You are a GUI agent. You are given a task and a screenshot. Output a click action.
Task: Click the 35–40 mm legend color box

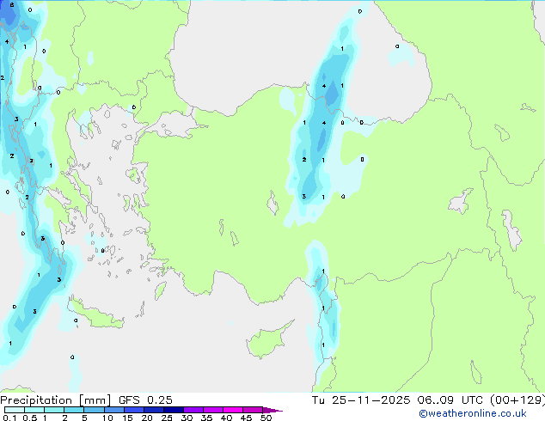(213, 410)
